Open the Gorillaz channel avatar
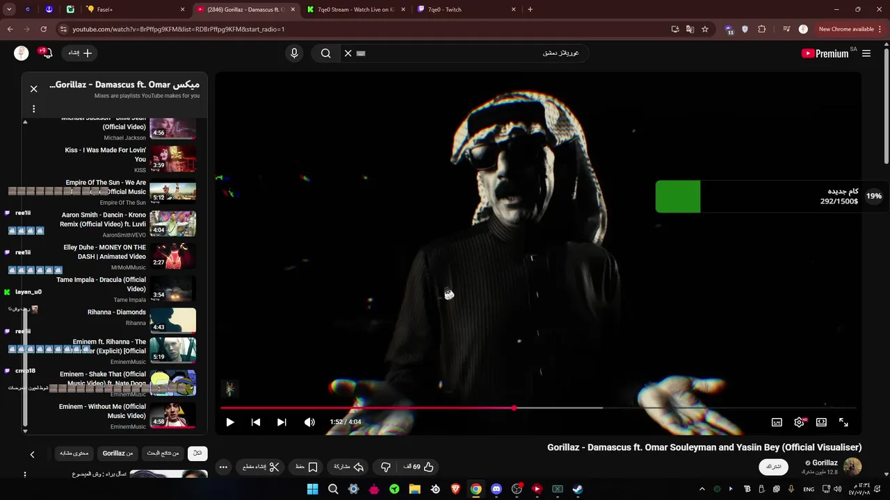 coord(852,467)
